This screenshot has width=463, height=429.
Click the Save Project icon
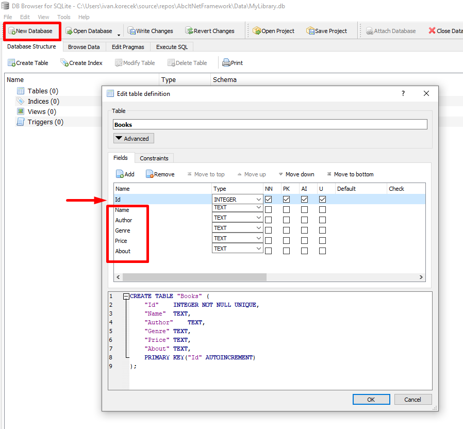[x=310, y=31]
